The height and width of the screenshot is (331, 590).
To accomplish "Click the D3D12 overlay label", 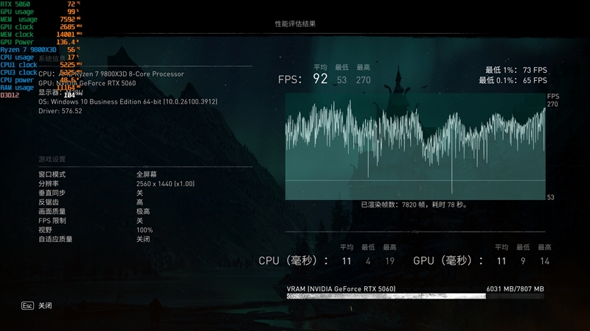I will pyautogui.click(x=10, y=96).
